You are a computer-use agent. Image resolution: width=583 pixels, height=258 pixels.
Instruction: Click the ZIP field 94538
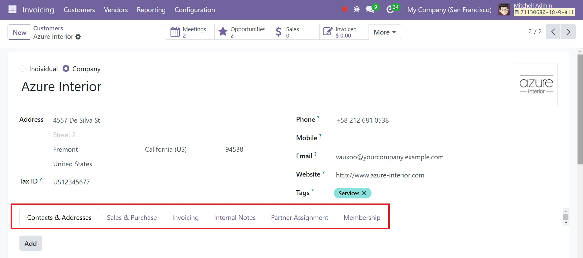[x=235, y=149]
